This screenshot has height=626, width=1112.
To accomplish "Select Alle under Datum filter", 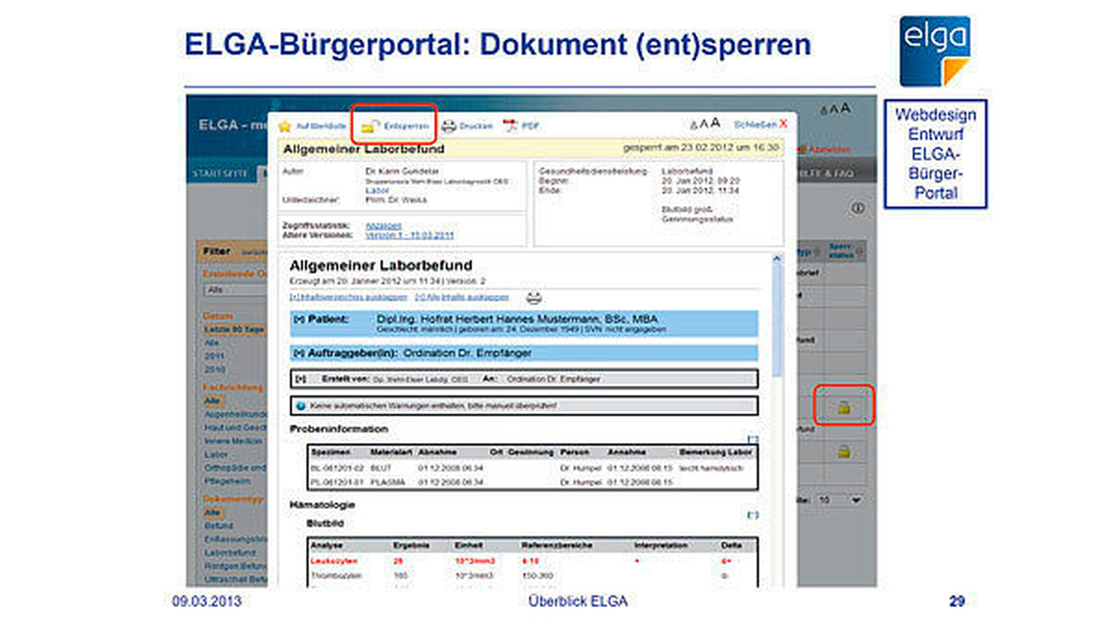I will pyautogui.click(x=212, y=342).
